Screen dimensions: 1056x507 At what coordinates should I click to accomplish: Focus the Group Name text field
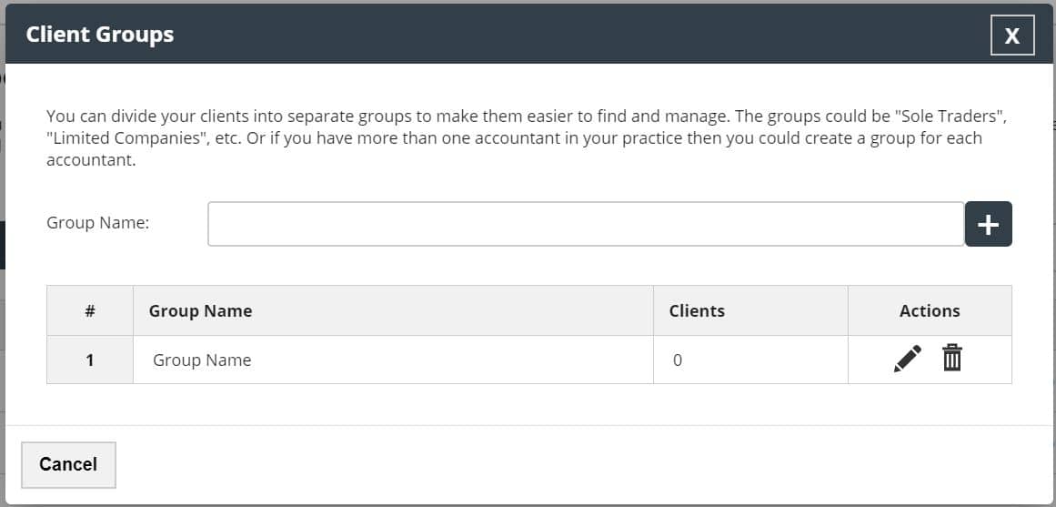point(585,224)
